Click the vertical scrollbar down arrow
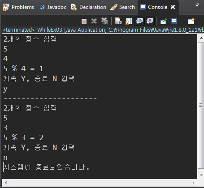This screenshot has width=204, height=188. [201, 175]
